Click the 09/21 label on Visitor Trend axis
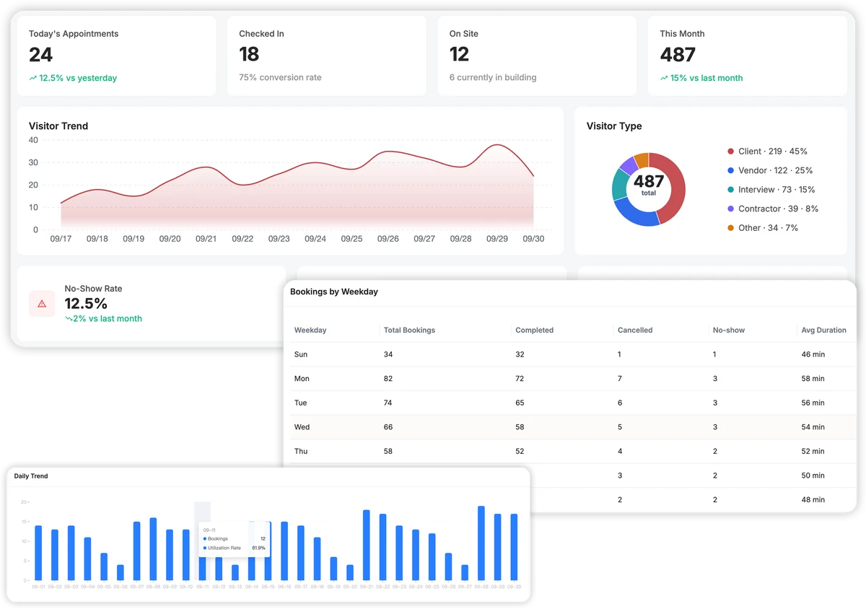The image size is (866, 609). [x=206, y=239]
